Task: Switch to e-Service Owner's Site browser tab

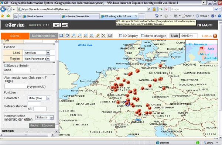Action: 80,16
